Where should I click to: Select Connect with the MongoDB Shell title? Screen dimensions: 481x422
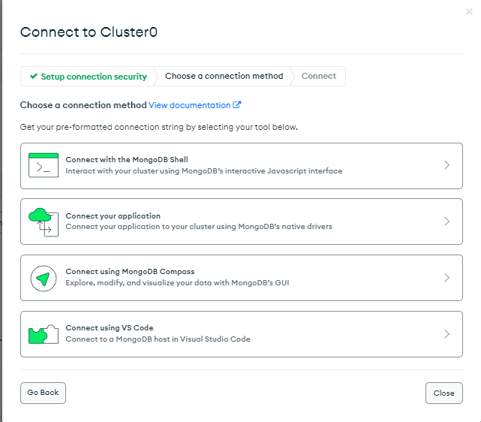click(127, 160)
